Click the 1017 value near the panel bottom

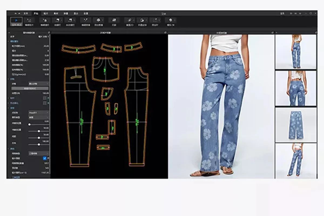click(x=46, y=163)
